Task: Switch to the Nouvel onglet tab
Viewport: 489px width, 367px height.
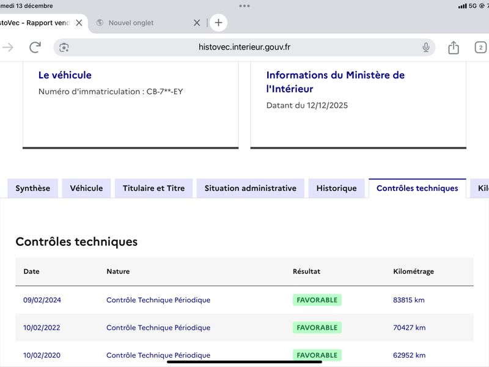Action: pos(131,23)
